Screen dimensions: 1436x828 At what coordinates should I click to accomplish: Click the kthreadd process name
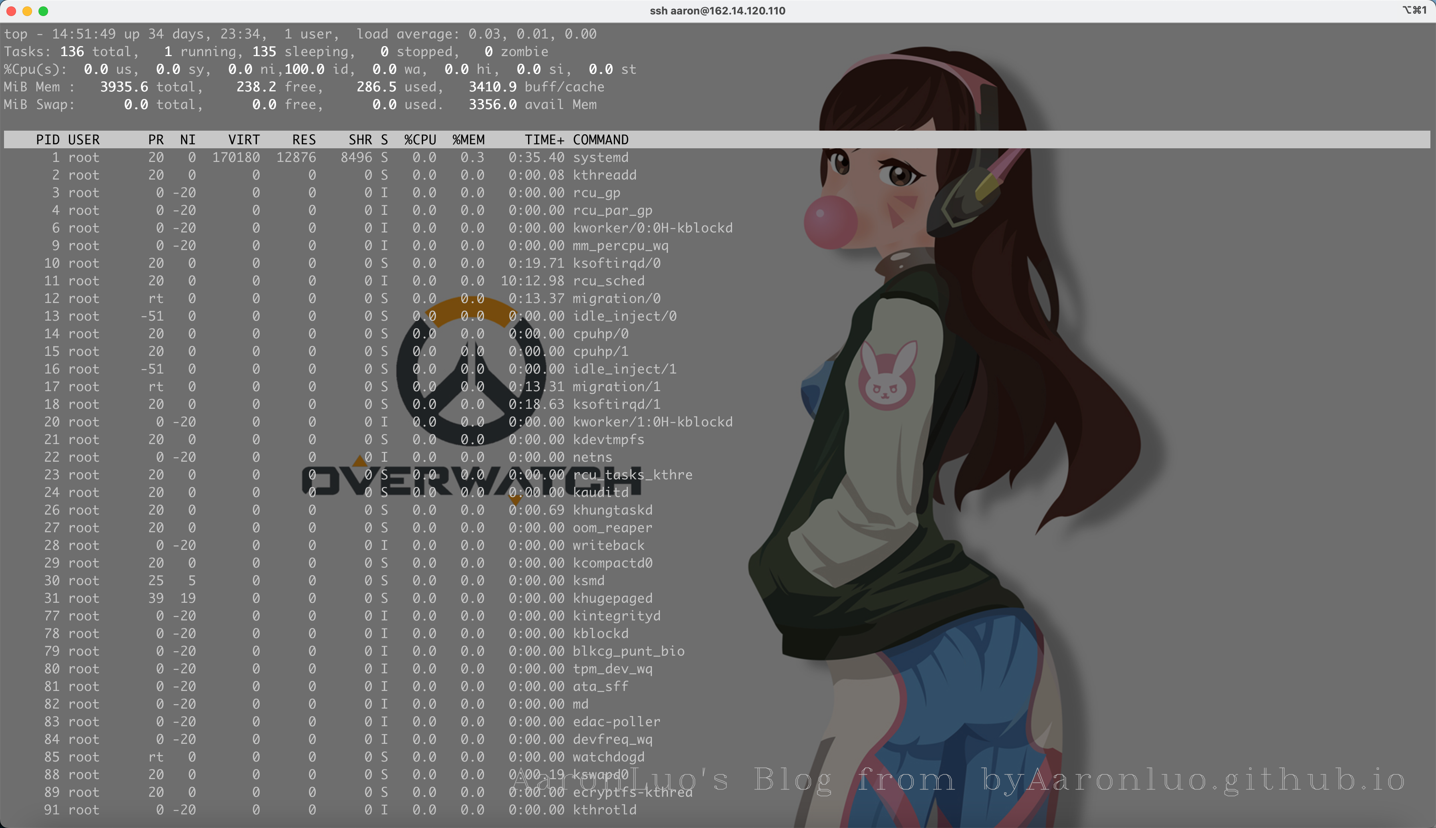(x=604, y=175)
